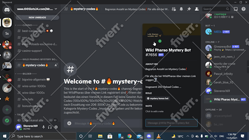Select Pascal_infinity member
The width and height of the screenshot is (249, 140).
(x=226, y=74)
